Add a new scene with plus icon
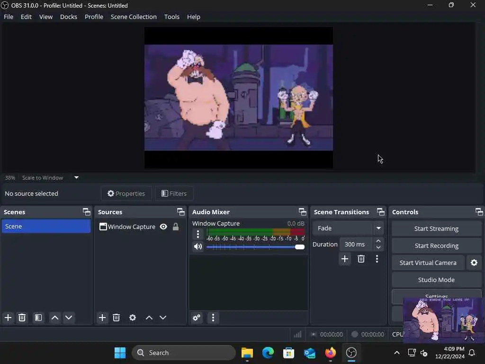 tap(8, 318)
